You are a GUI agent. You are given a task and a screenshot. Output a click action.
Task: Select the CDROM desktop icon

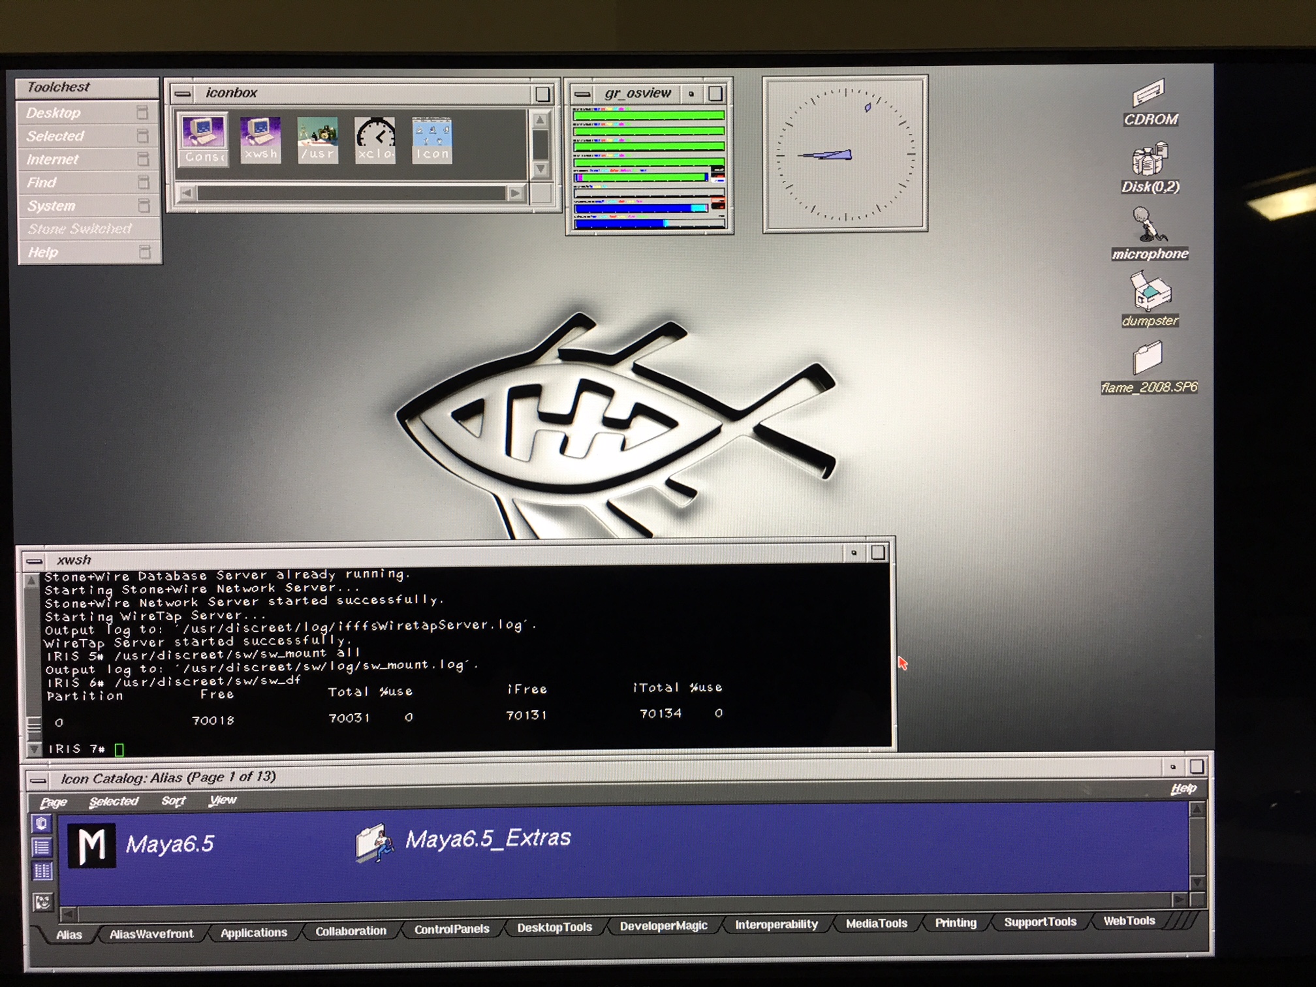(x=1150, y=102)
